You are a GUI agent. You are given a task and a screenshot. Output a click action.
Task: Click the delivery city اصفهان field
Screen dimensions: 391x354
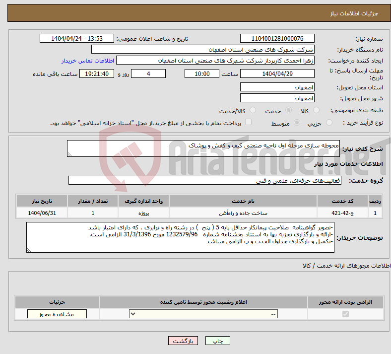(x=277, y=98)
